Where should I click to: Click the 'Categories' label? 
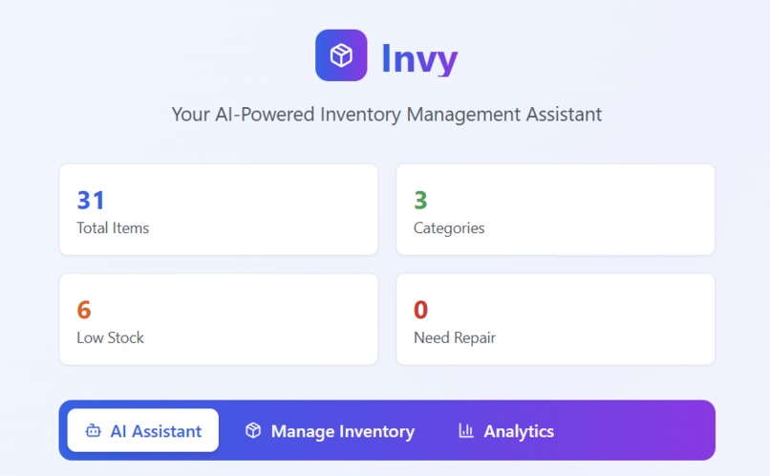pos(449,227)
